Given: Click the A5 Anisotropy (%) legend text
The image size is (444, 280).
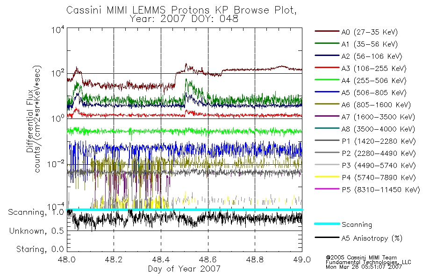Looking at the screenshot, I should 372,238.
